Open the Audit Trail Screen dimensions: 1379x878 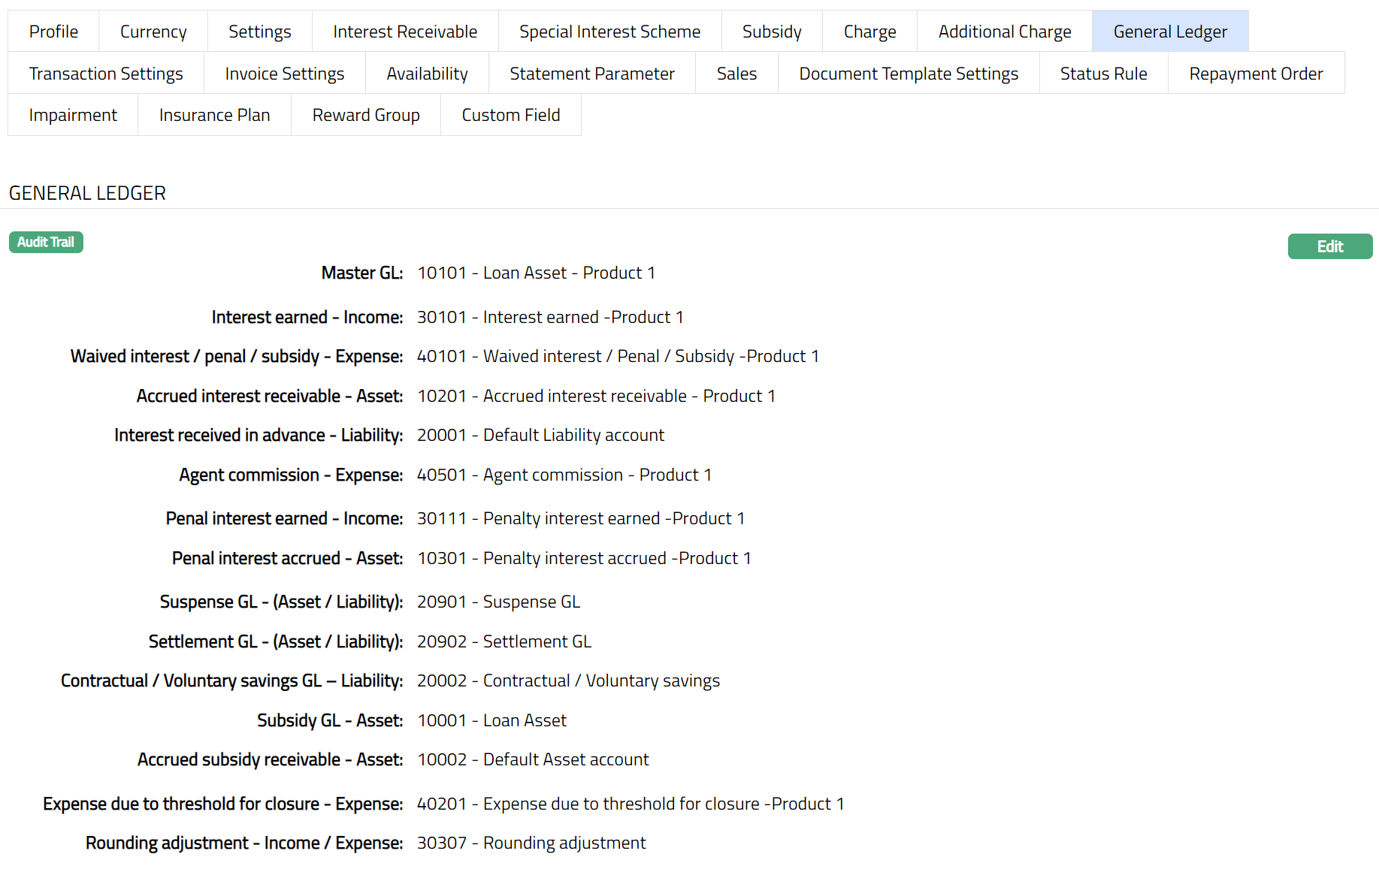pos(46,242)
